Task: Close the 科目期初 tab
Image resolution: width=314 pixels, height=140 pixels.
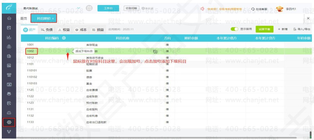Action: click(x=53, y=19)
